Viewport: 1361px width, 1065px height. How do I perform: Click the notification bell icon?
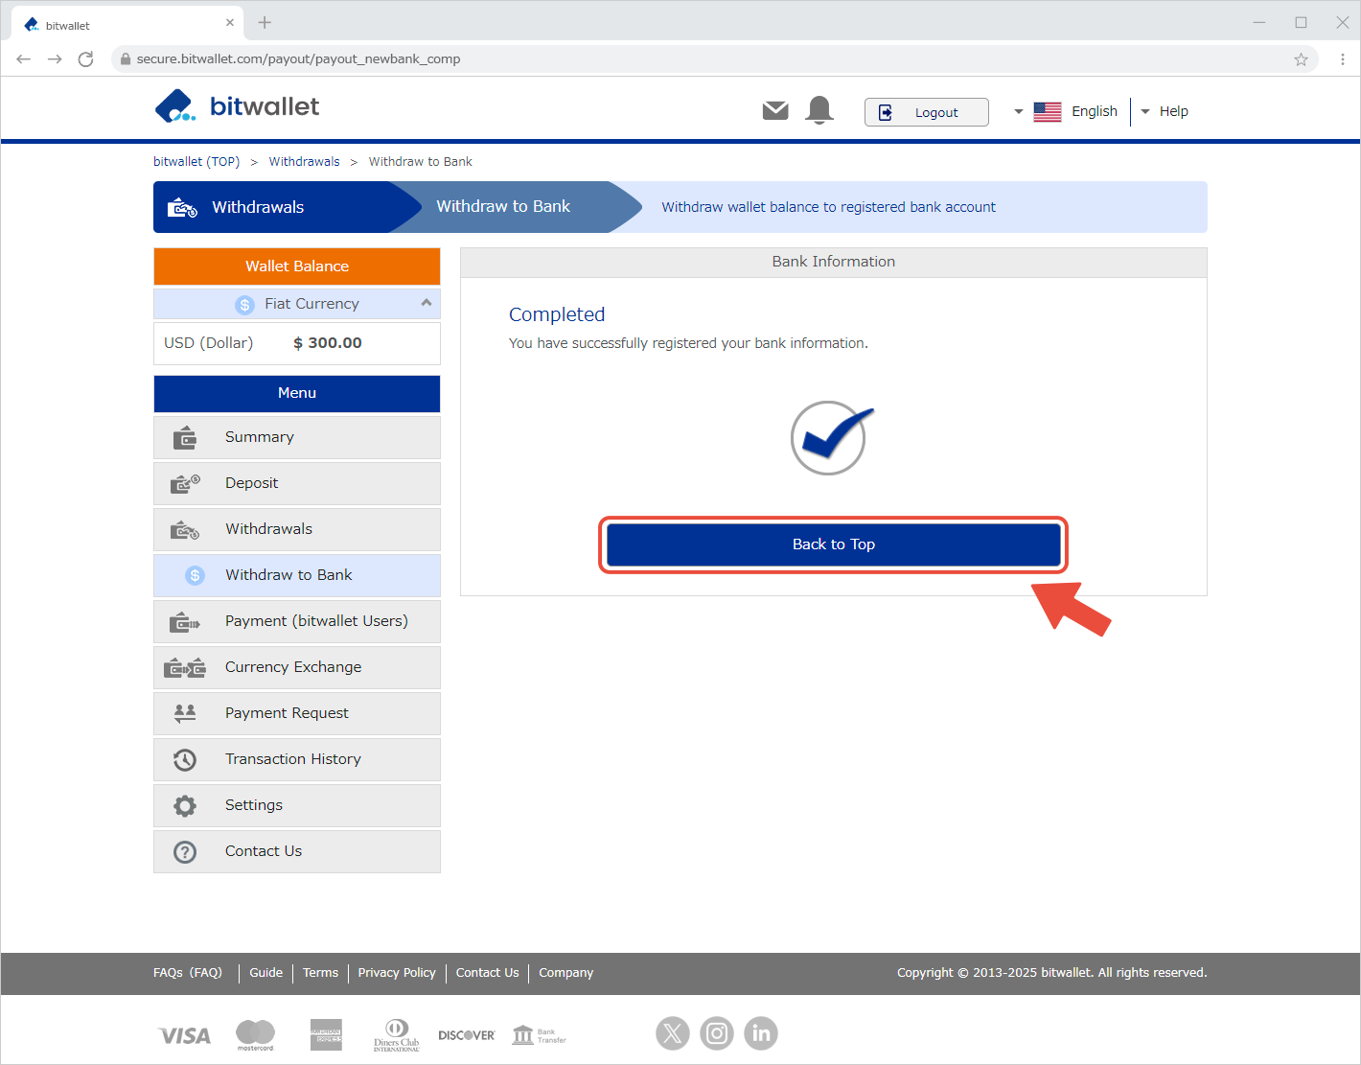tap(819, 111)
